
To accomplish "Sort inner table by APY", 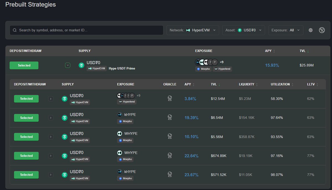I will [x=190, y=84].
